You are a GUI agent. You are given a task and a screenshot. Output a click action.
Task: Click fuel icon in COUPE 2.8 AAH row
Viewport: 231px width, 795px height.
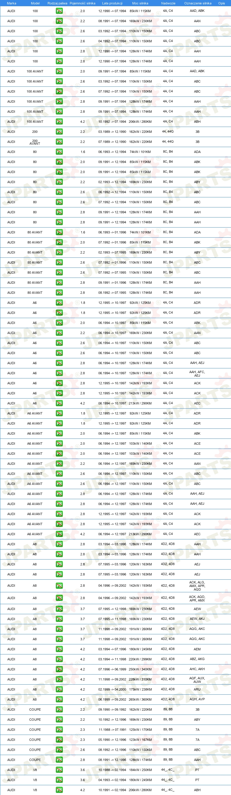click(x=59, y=760)
